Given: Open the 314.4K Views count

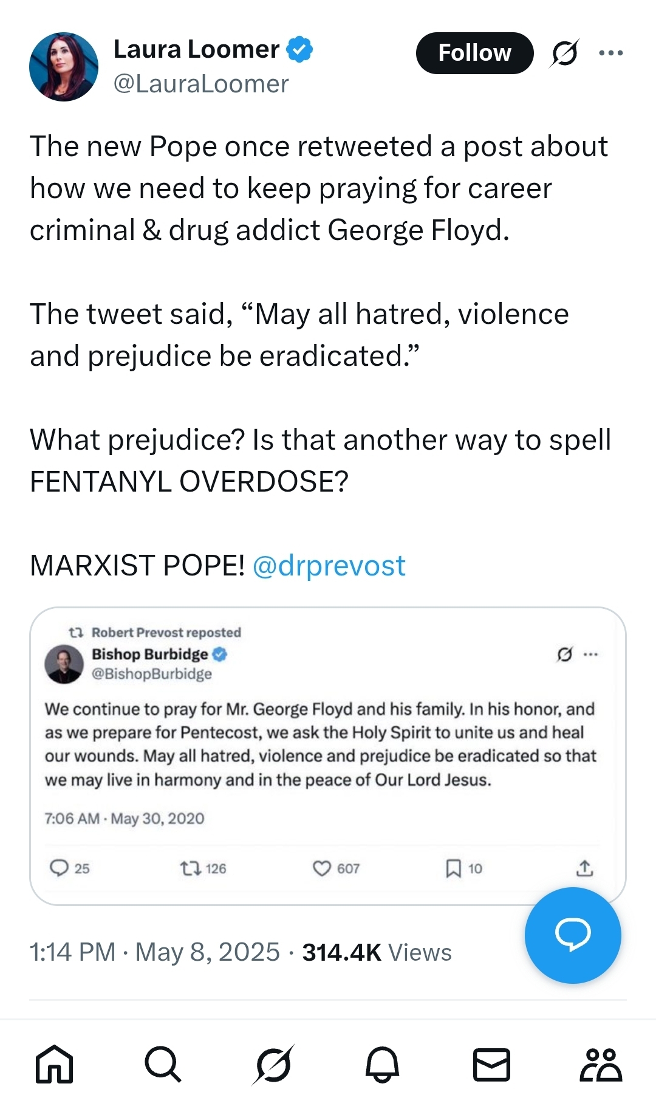Looking at the screenshot, I should pyautogui.click(x=377, y=952).
